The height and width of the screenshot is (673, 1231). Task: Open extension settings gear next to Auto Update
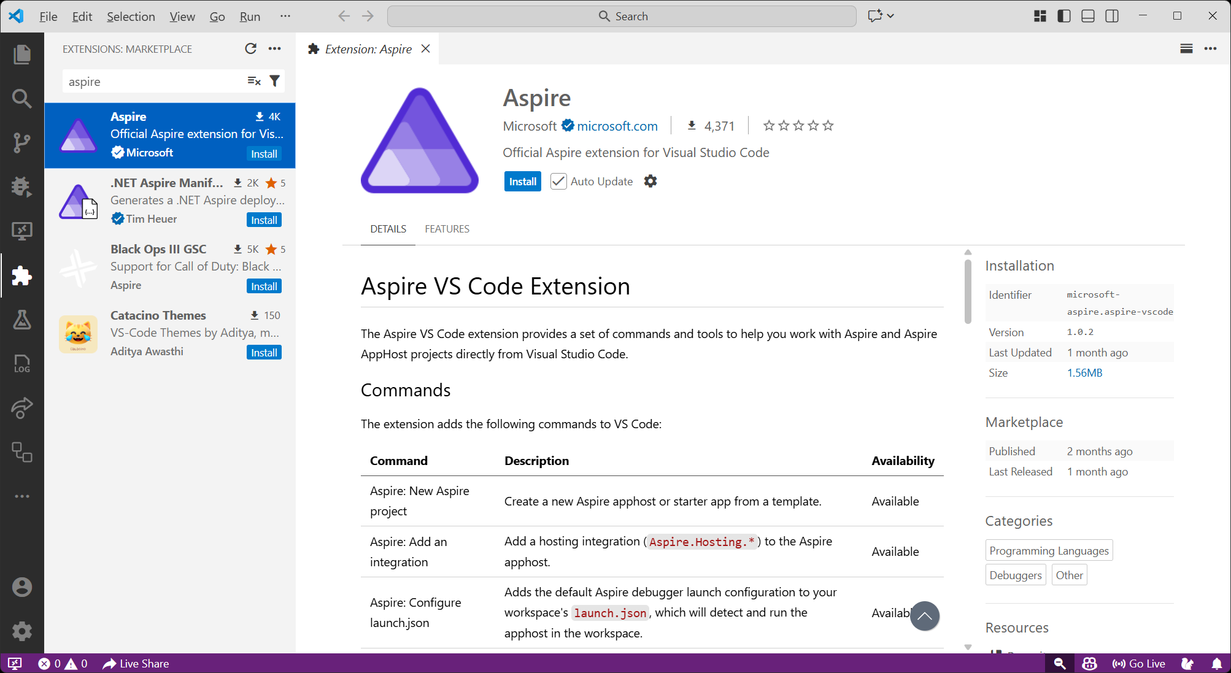[650, 182]
